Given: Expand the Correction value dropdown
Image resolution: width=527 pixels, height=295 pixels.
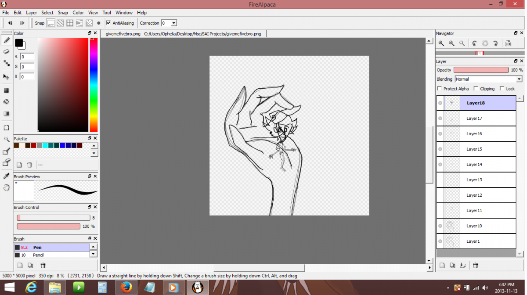Looking at the screenshot, I should (173, 23).
